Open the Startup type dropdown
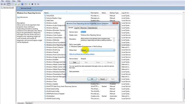The image size is (185, 104). pyautogui.click(x=98, y=50)
